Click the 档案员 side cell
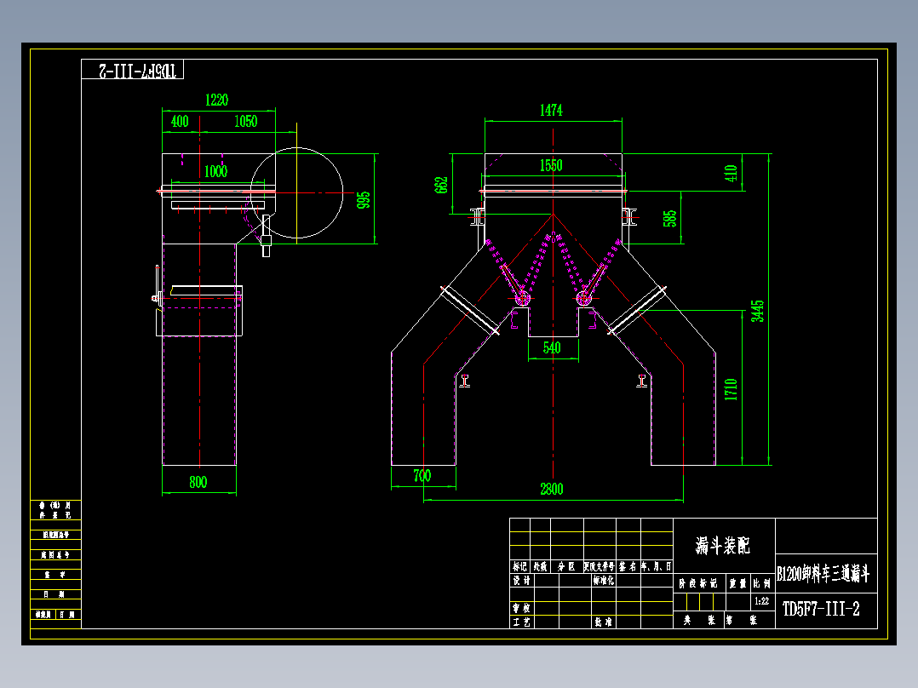Image resolution: width=918 pixels, height=688 pixels. pyautogui.click(x=43, y=614)
